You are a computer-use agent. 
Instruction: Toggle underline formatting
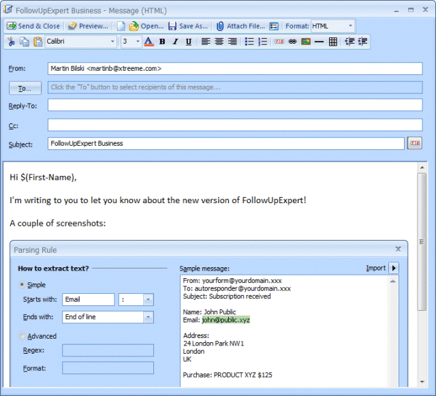click(189, 42)
